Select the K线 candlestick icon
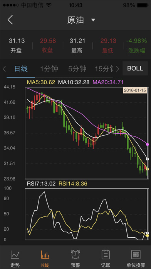The image size is (151, 269). point(45,255)
